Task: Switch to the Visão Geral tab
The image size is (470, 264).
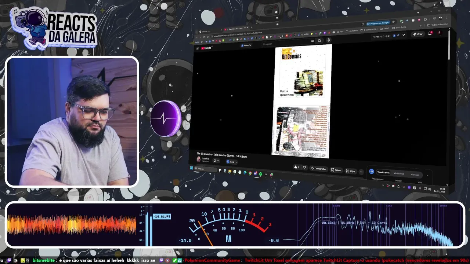Action: click(x=399, y=173)
